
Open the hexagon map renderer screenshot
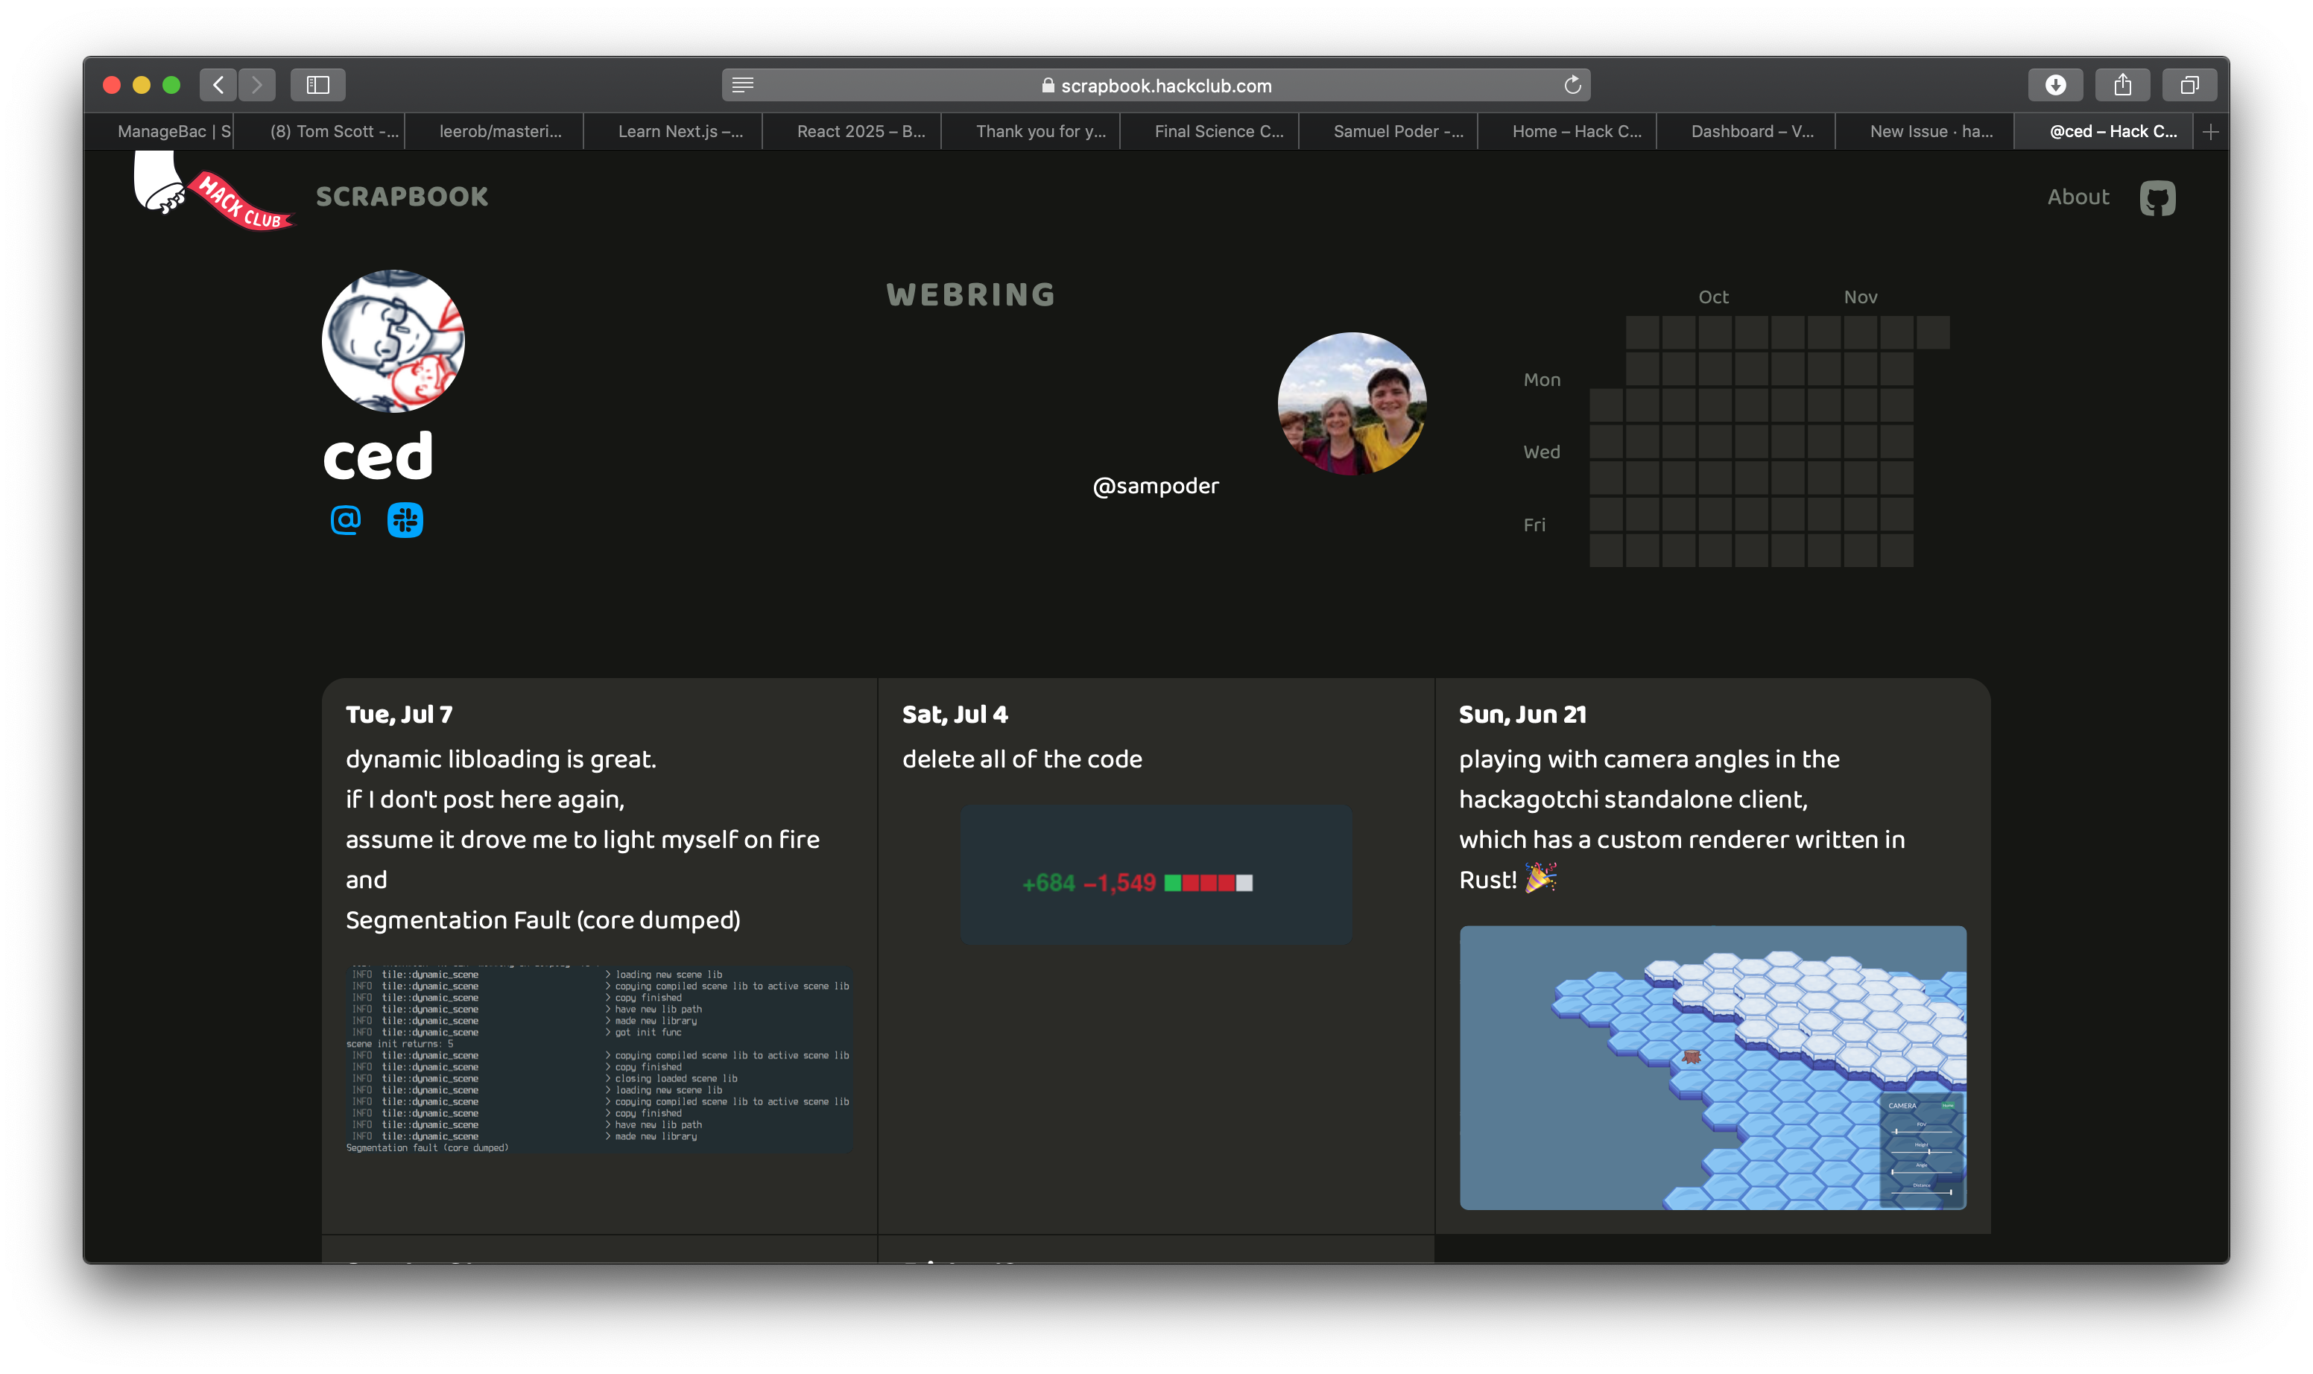coord(1712,1068)
